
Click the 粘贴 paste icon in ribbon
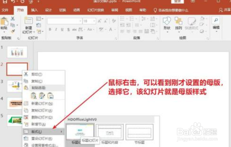(4, 21)
